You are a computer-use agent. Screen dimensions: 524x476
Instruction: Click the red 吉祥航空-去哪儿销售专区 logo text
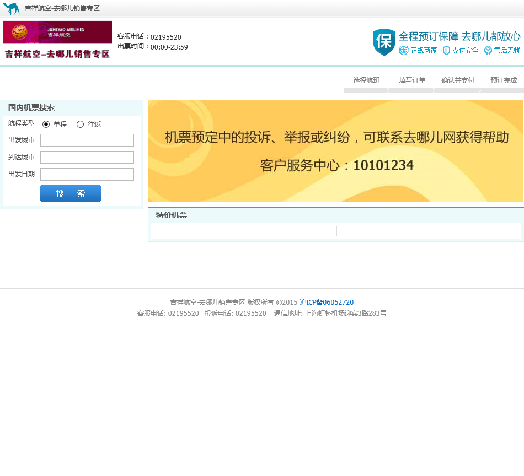pyautogui.click(x=57, y=54)
